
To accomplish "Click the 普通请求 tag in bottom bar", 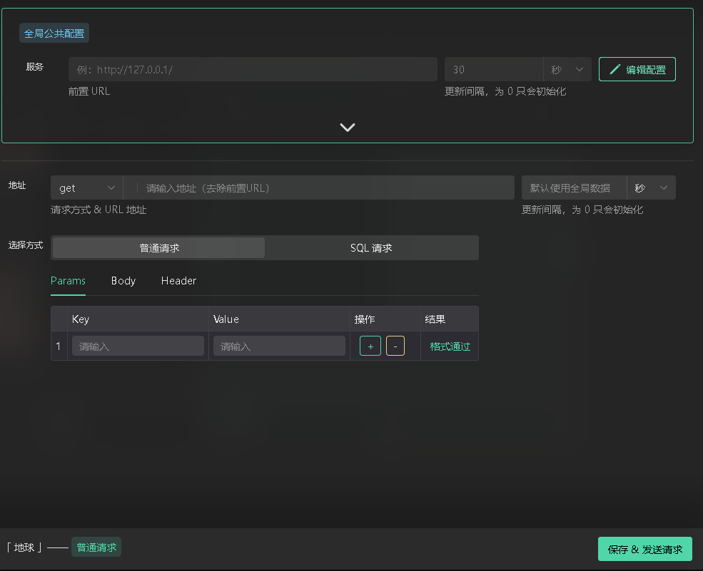I will click(x=96, y=547).
